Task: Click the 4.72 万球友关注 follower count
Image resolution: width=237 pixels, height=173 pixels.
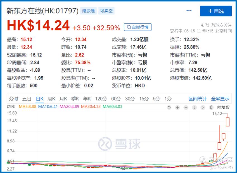Action: (216, 25)
